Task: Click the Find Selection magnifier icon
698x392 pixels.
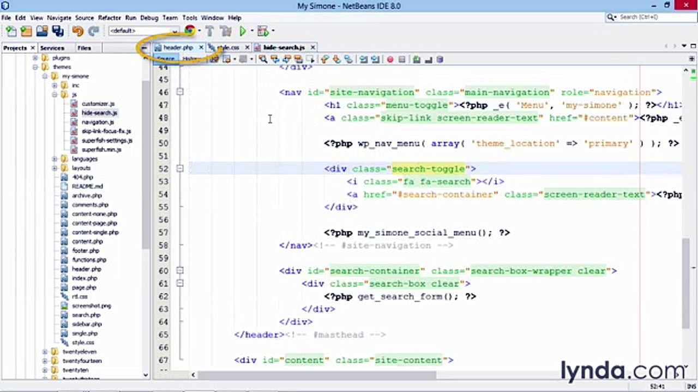Action: click(263, 59)
